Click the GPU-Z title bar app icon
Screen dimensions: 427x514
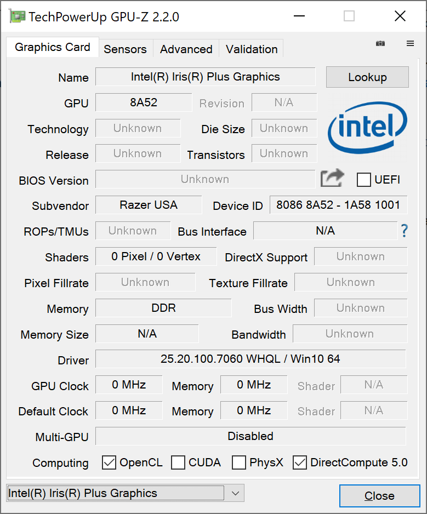click(x=16, y=16)
